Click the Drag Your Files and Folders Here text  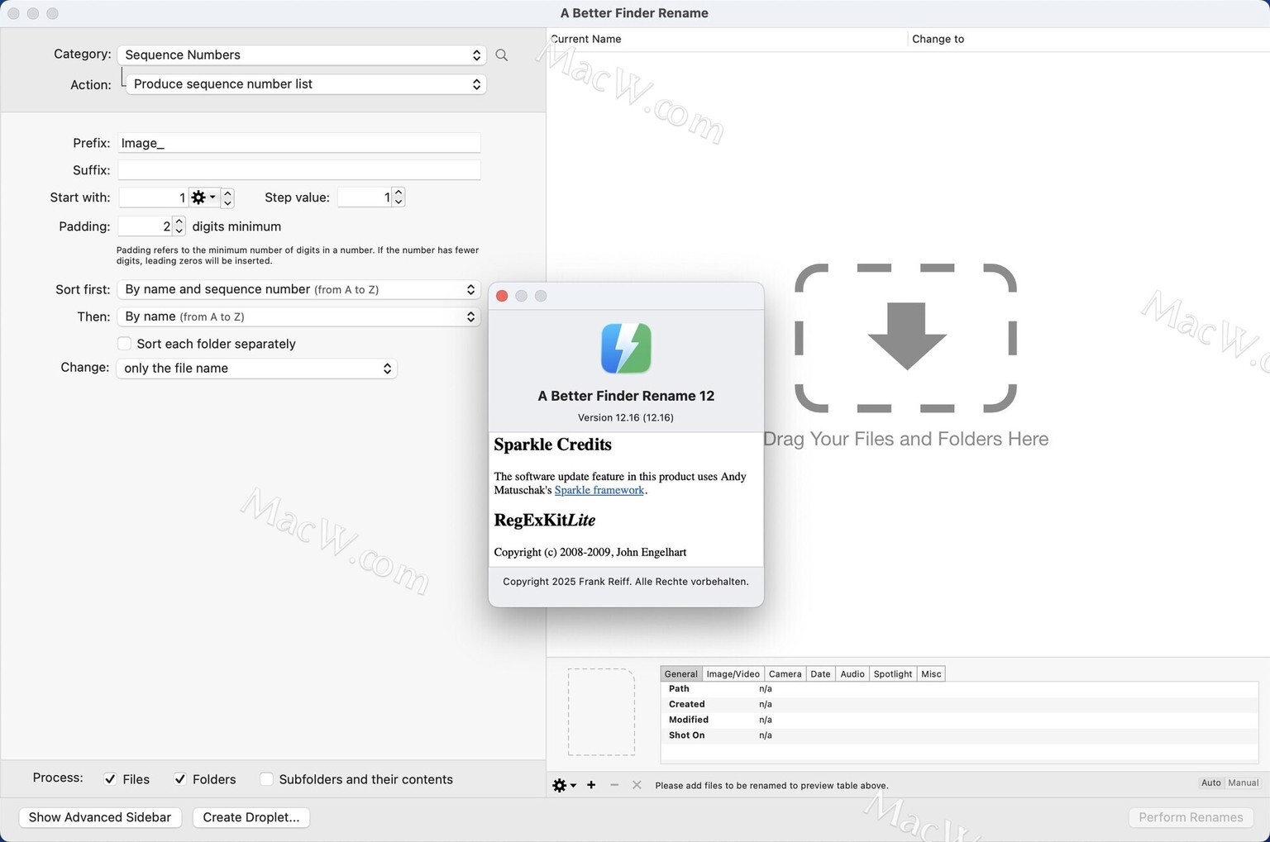tap(905, 439)
